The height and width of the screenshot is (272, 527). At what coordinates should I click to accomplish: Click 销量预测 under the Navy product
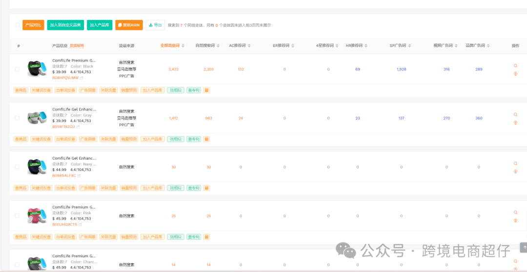[x=129, y=188]
